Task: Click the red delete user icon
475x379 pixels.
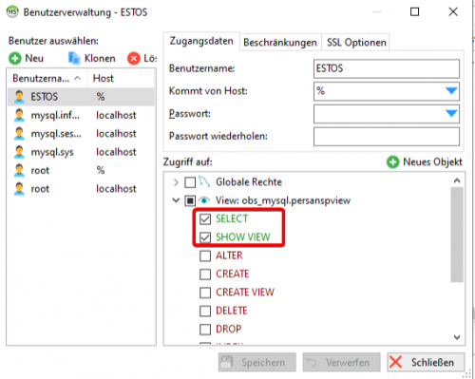Action: [x=134, y=59]
